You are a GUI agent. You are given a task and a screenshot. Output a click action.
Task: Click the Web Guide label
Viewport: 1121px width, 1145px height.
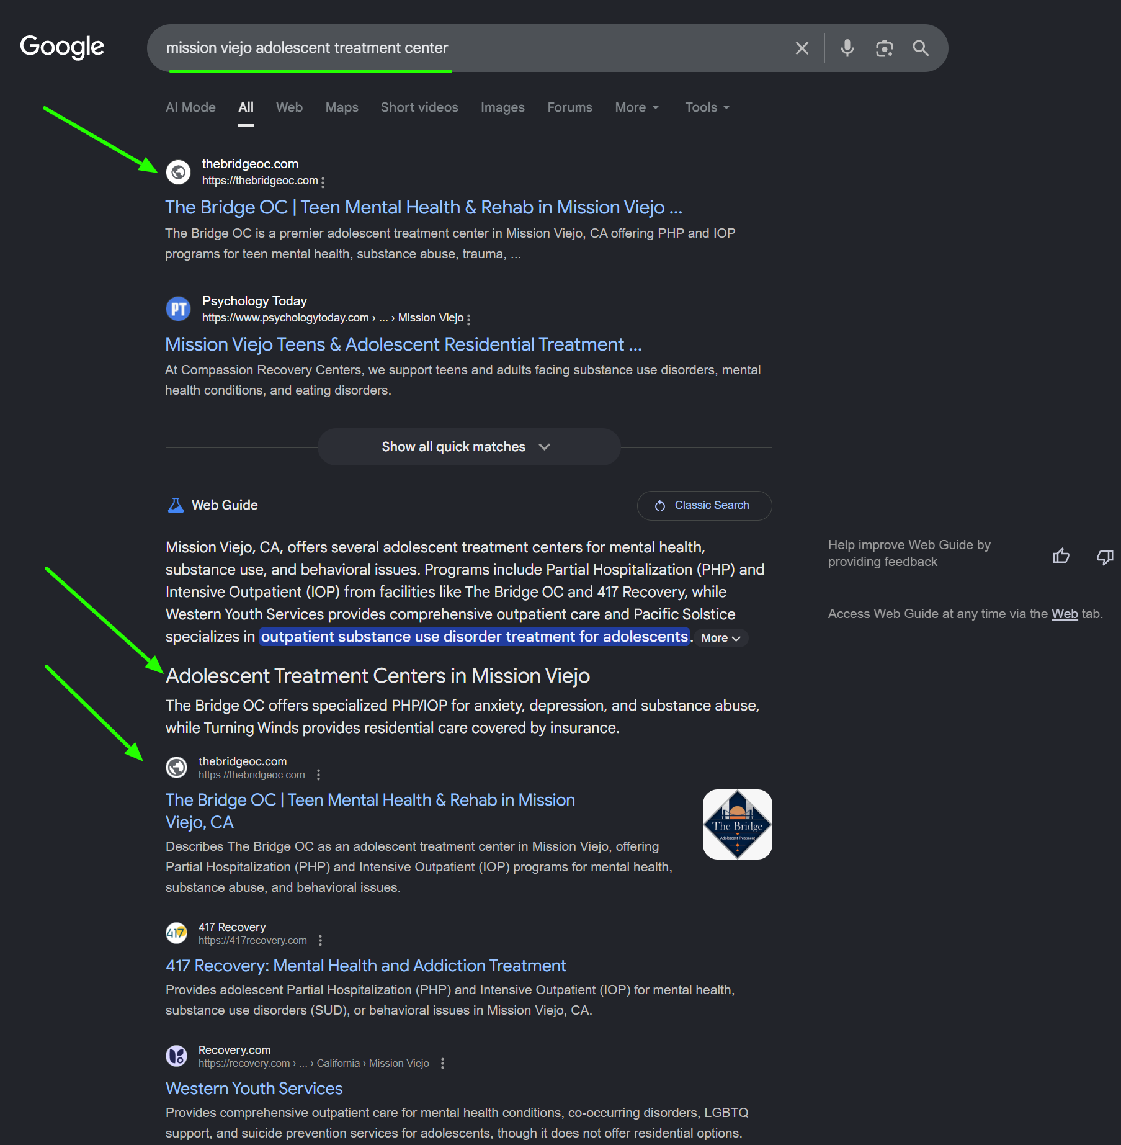coord(225,505)
